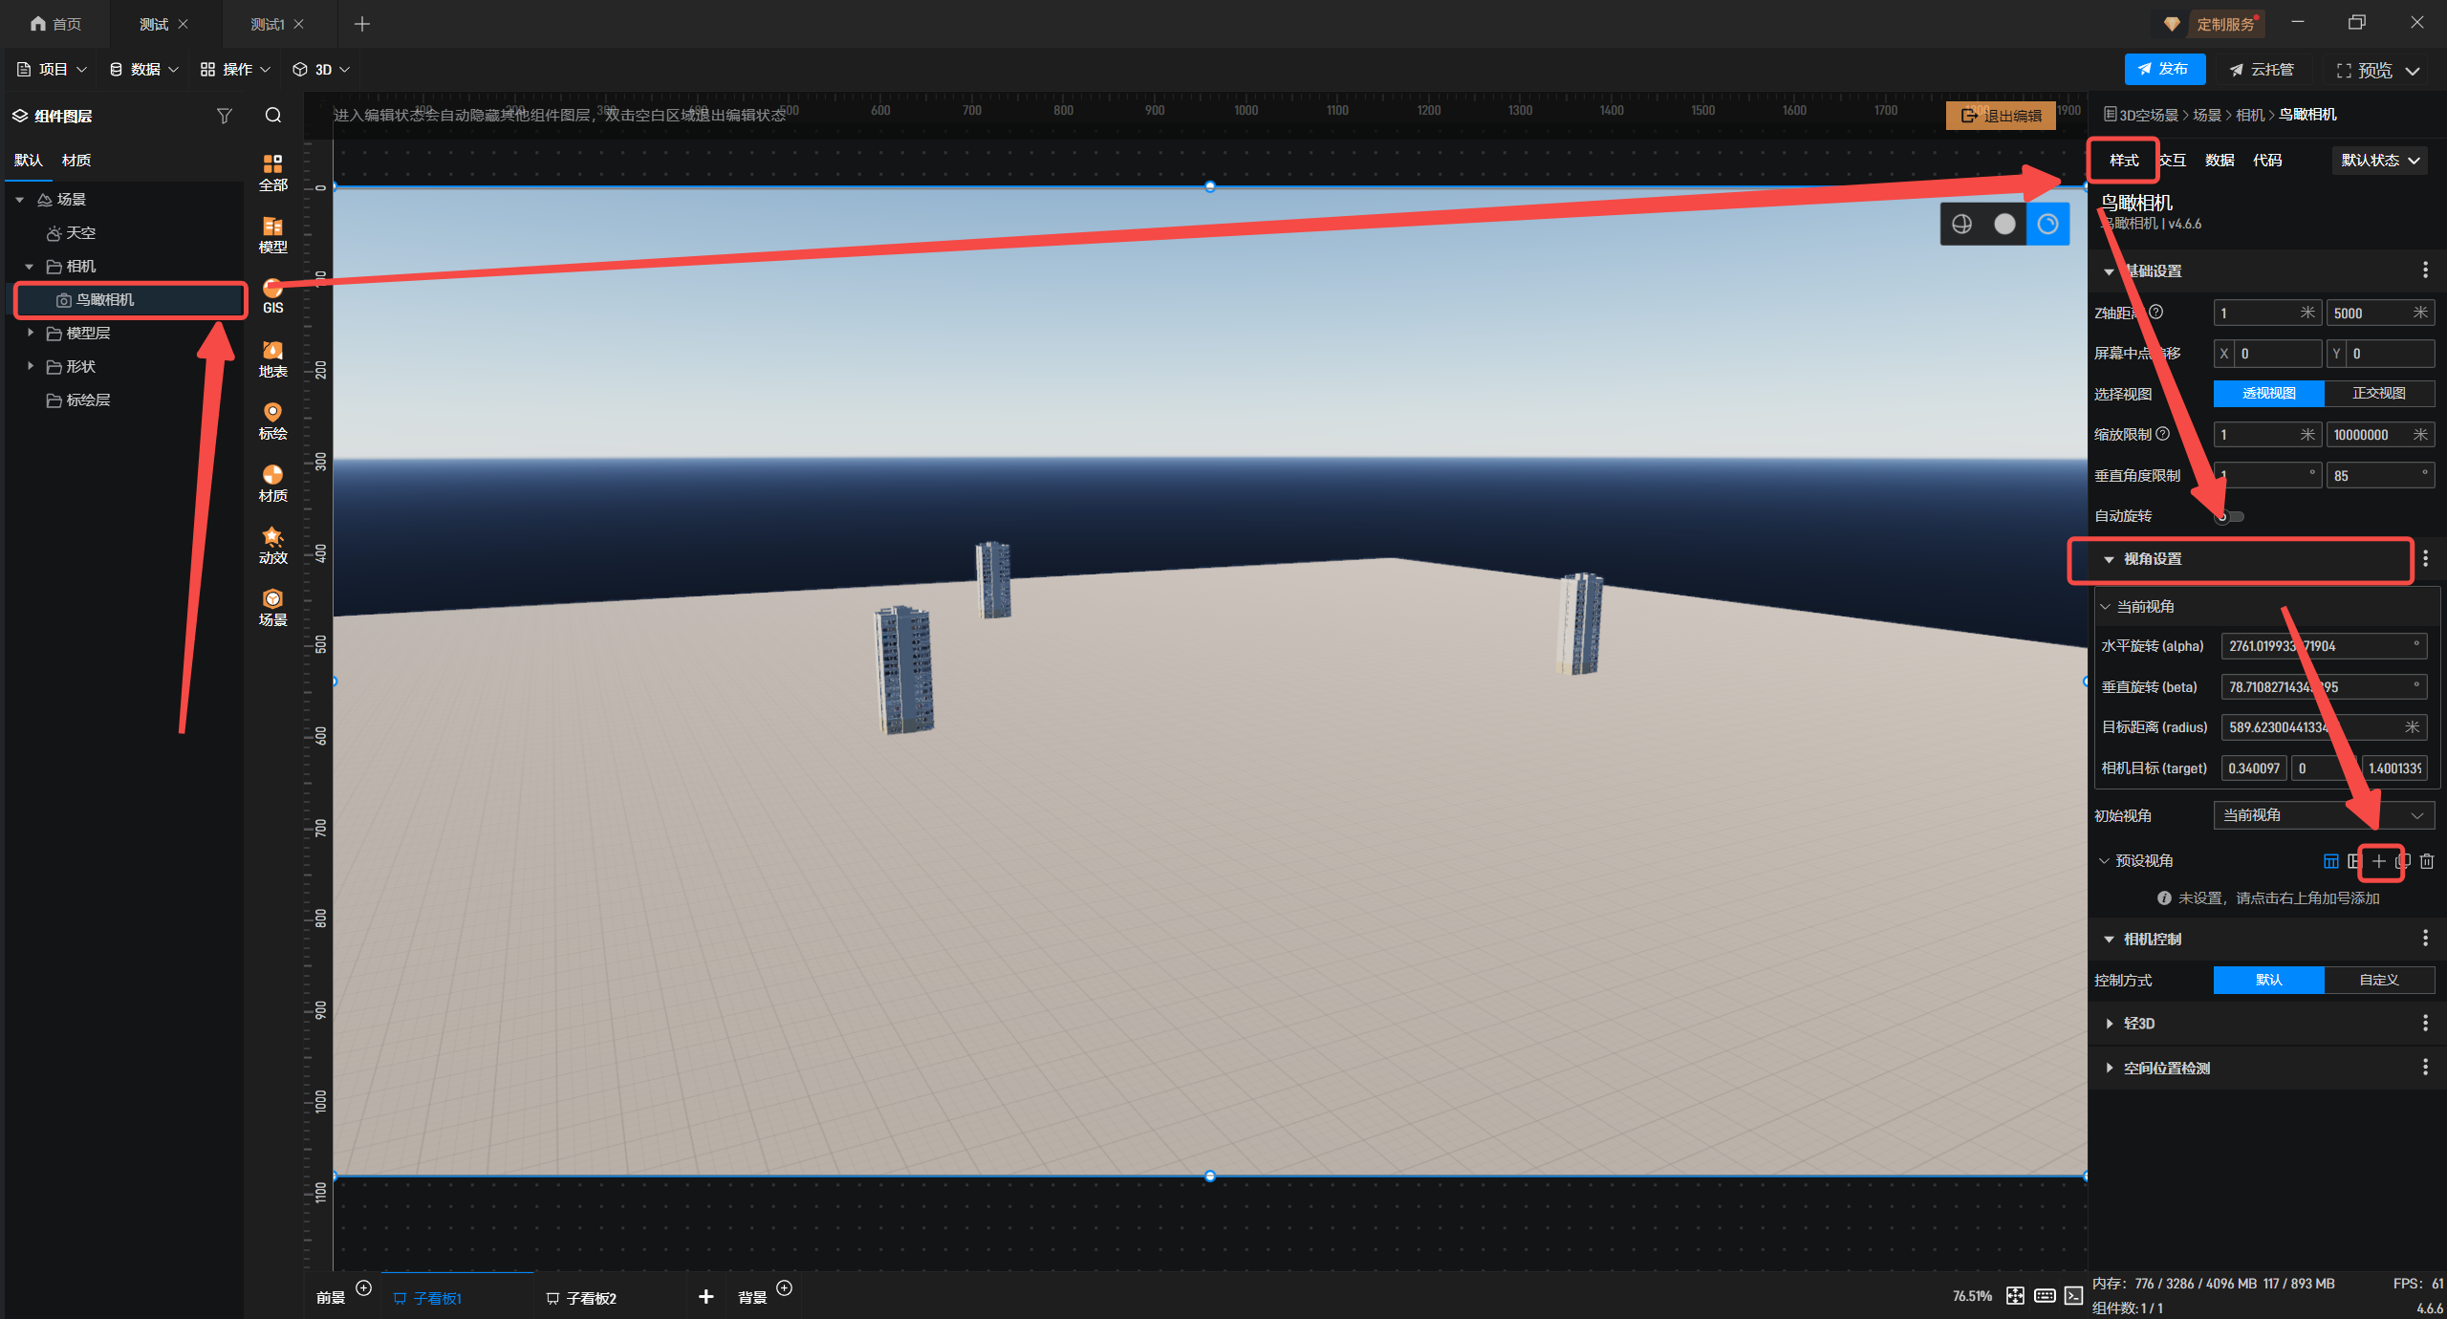Switch to the 交互 properties tab

click(x=2173, y=160)
